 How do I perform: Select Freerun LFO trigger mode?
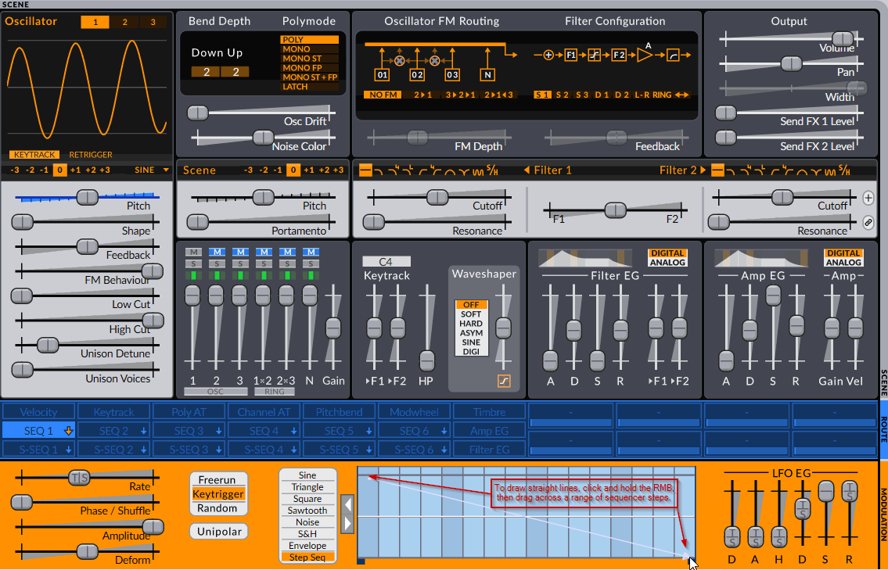pos(218,480)
